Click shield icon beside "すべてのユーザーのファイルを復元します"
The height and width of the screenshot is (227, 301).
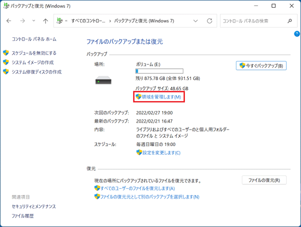point(97,188)
